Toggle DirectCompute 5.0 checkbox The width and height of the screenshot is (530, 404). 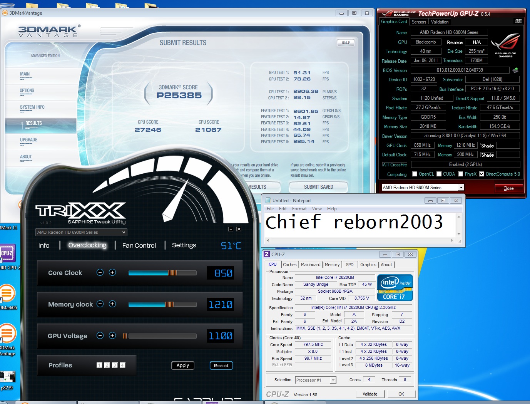coord(482,174)
